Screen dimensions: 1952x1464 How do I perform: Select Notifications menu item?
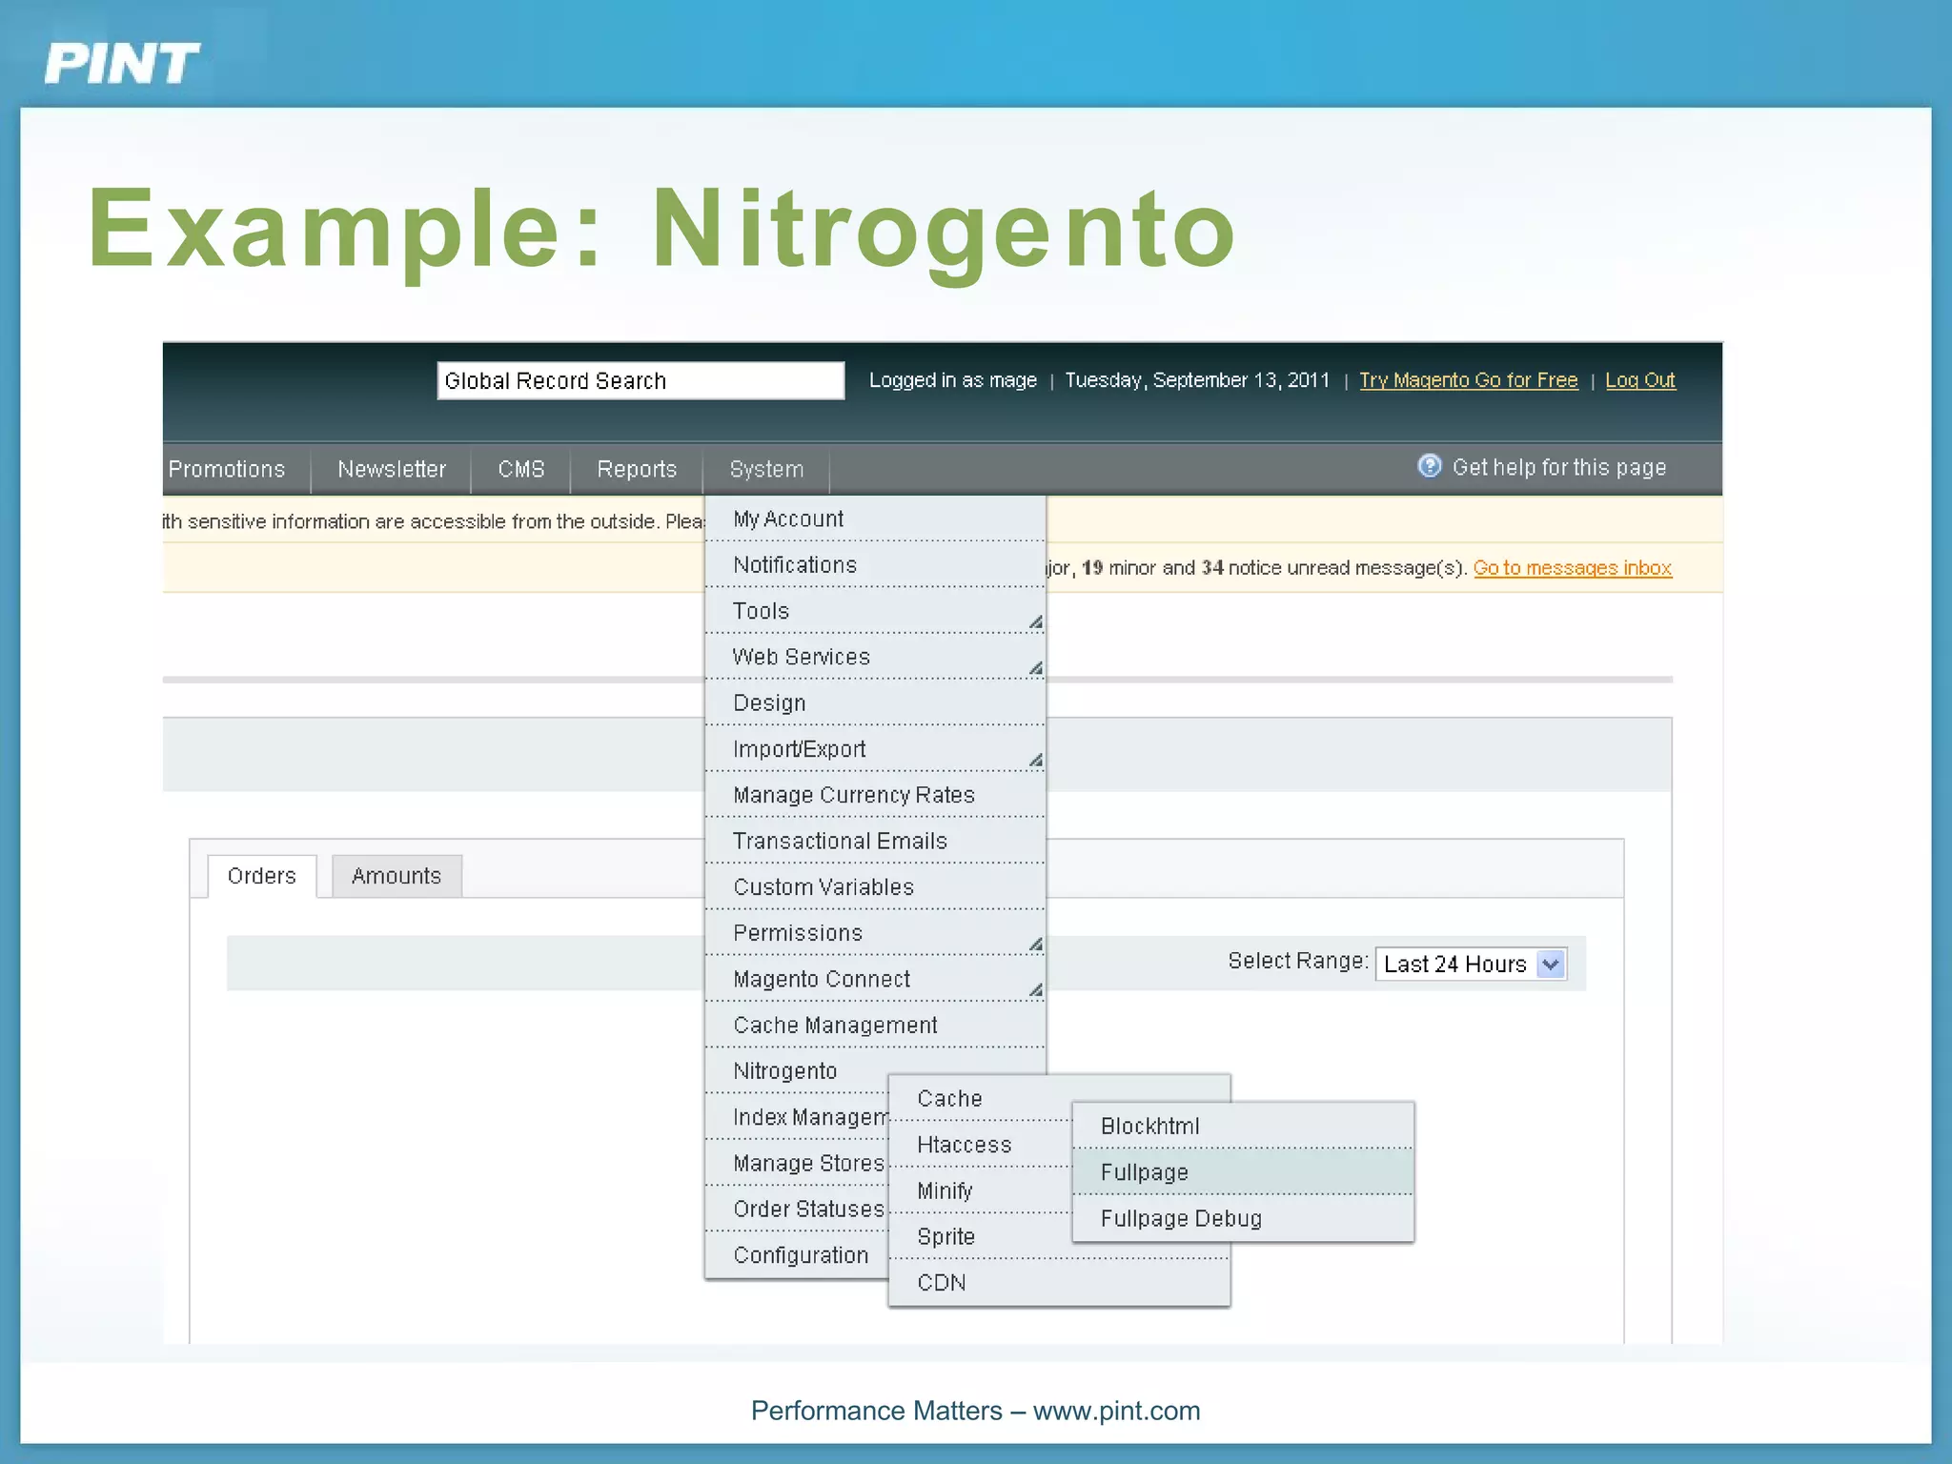[875, 565]
